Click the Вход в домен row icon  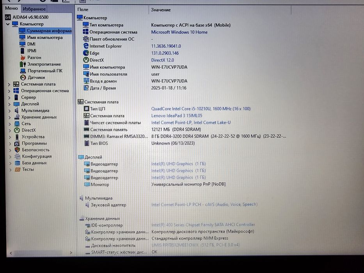(x=86, y=81)
